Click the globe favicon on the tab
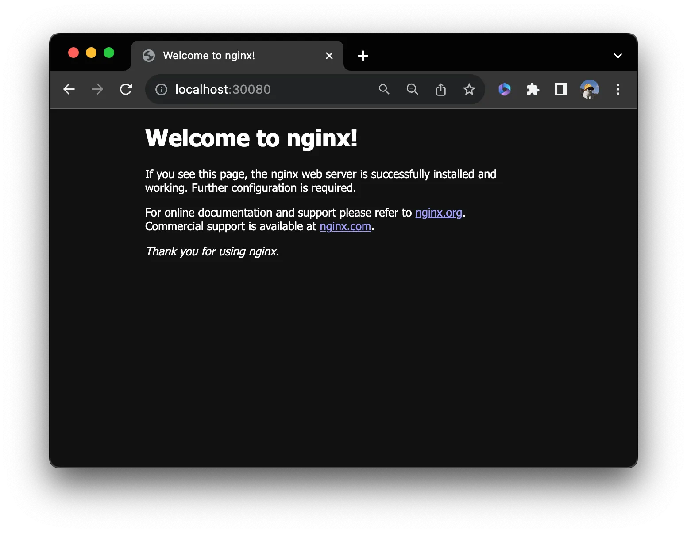This screenshot has height=533, width=687. tap(149, 56)
